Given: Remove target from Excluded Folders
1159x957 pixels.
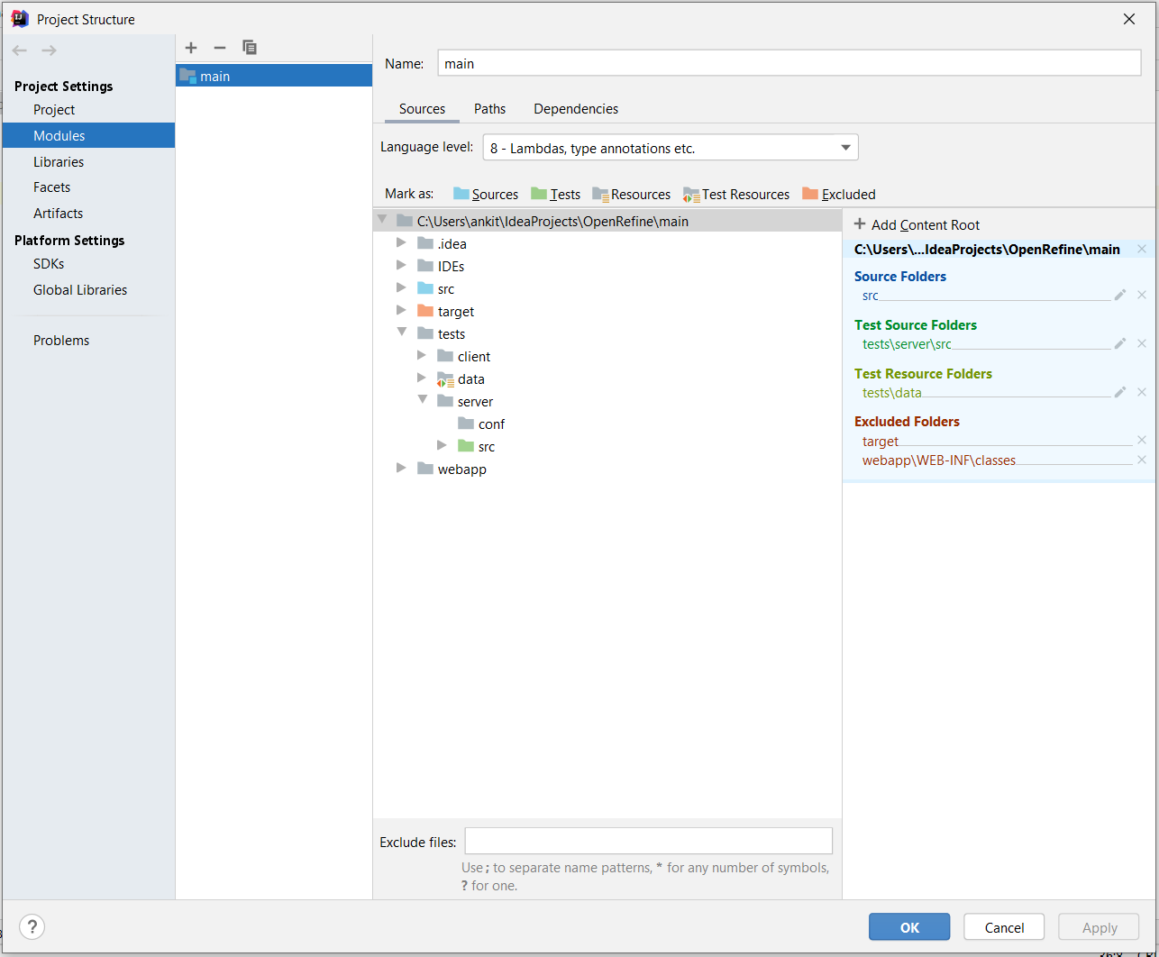Looking at the screenshot, I should 1142,440.
